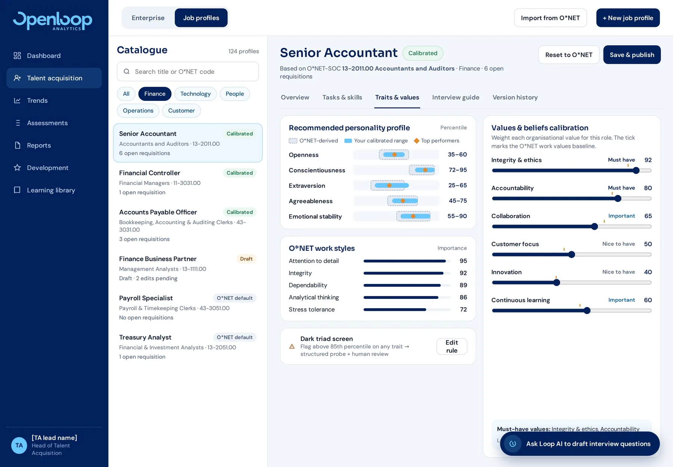Viewport: 673px width, 467px height.
Task: Open Dashboard in the sidebar
Action: coord(54,56)
